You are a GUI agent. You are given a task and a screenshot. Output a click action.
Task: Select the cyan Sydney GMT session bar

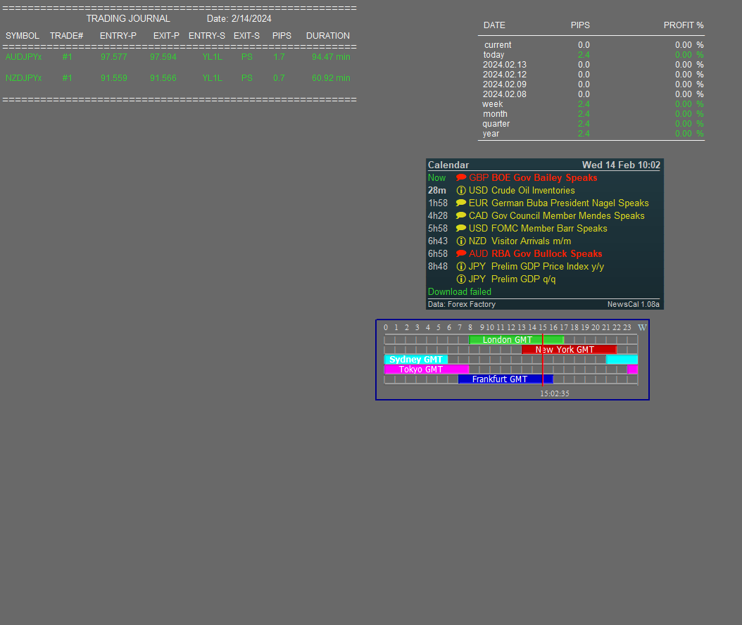[x=416, y=360]
